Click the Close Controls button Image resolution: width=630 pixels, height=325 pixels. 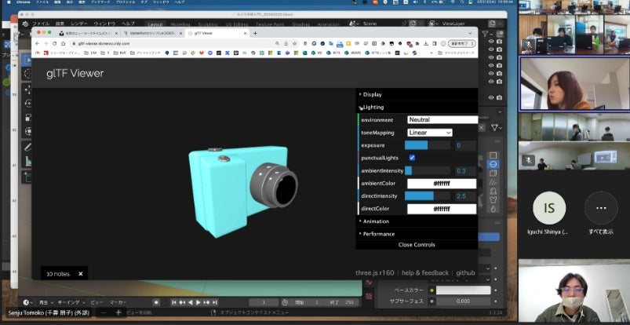417,245
